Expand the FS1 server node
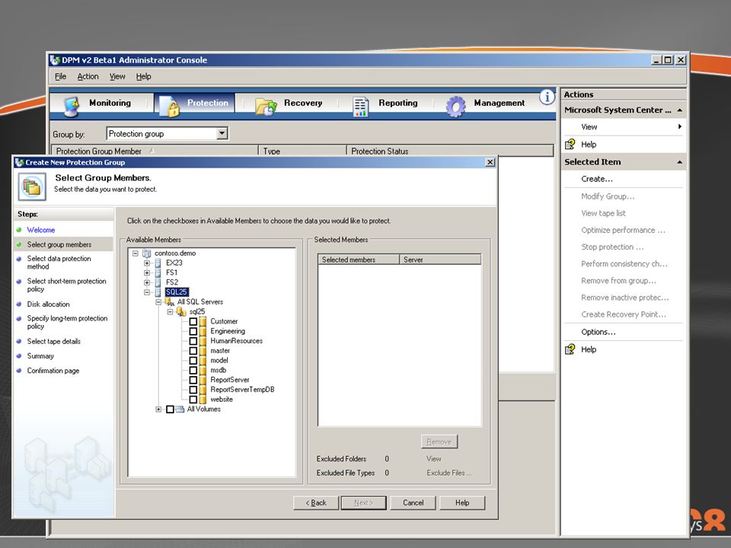Screen dimensions: 731x548 point(147,273)
